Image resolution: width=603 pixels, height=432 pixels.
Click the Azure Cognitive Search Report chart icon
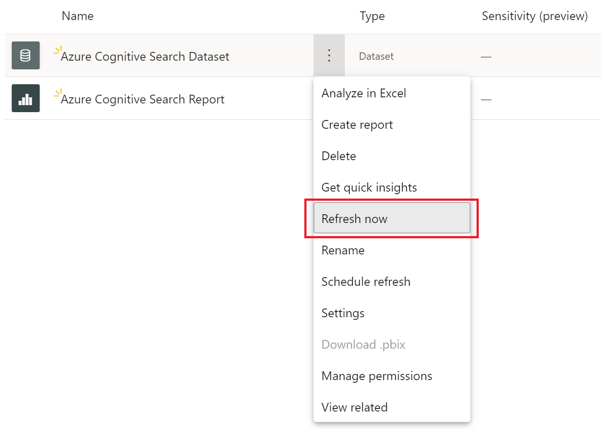coord(26,98)
